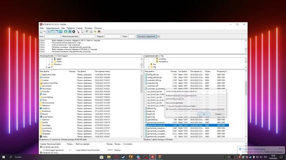
Task: Open the Downloads folder in local list
Action: [46, 89]
